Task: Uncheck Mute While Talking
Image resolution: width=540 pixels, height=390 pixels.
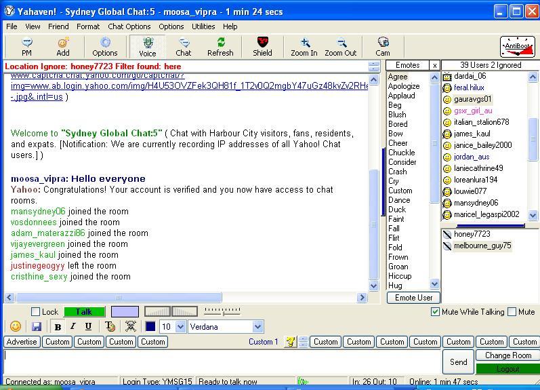Action: [x=435, y=312]
